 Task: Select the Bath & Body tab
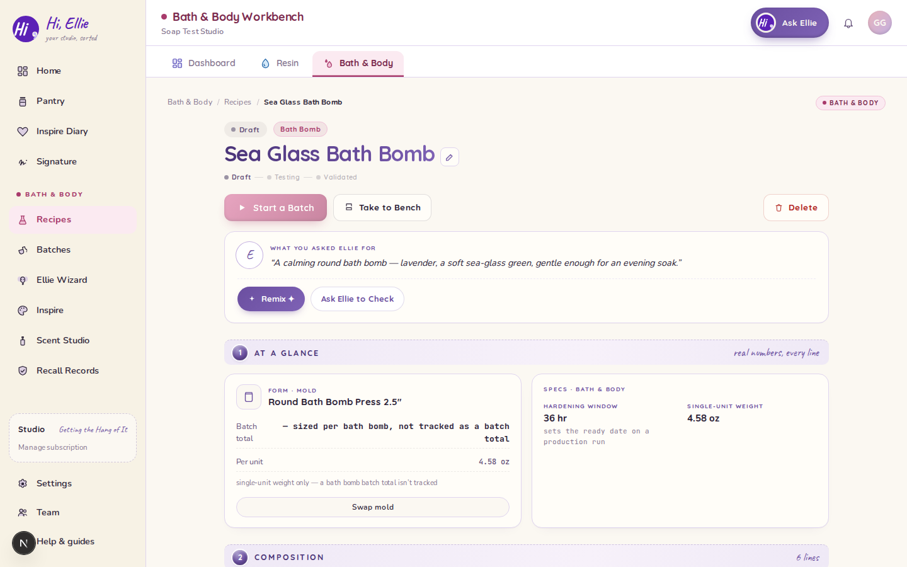tap(358, 64)
